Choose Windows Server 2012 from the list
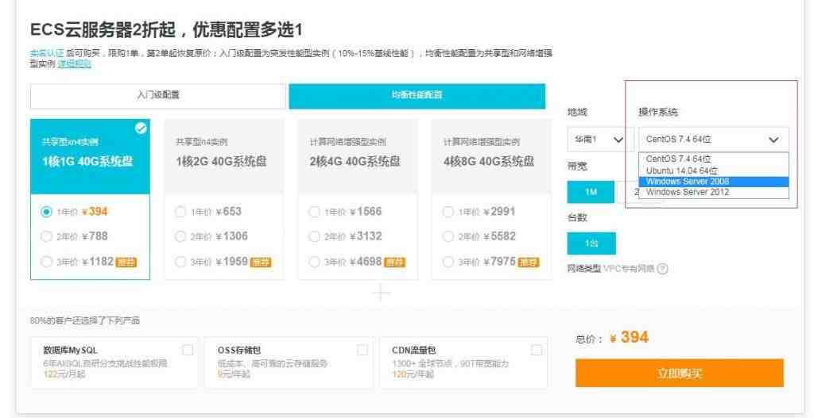The image size is (814, 418). tap(714, 192)
